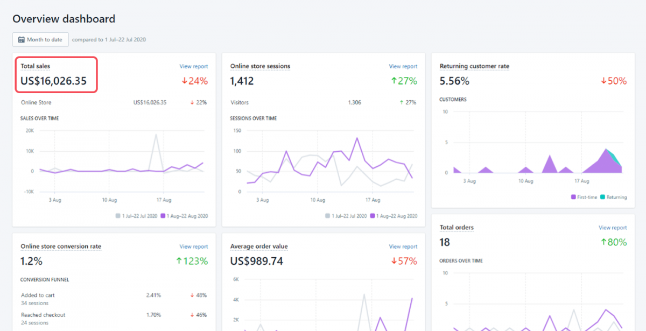Click the 1.2% conversion rate value
Screen dimensions: 646x331
31,261
